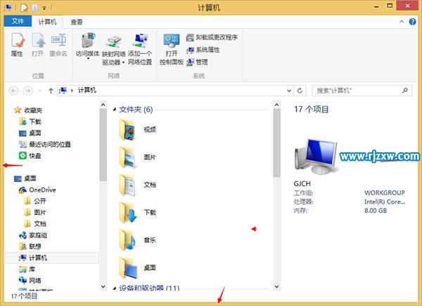This screenshot has height=306, width=422.
Task: Collapse the Devices and drives (设备和驱动器) group
Action: click(115, 288)
